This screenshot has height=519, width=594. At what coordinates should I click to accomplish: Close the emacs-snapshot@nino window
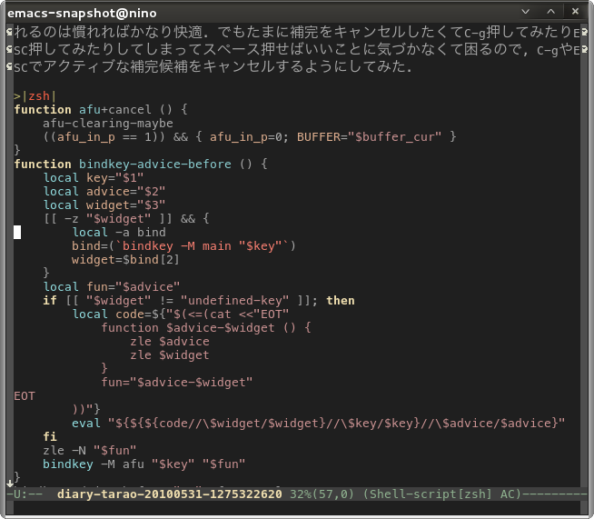click(575, 12)
